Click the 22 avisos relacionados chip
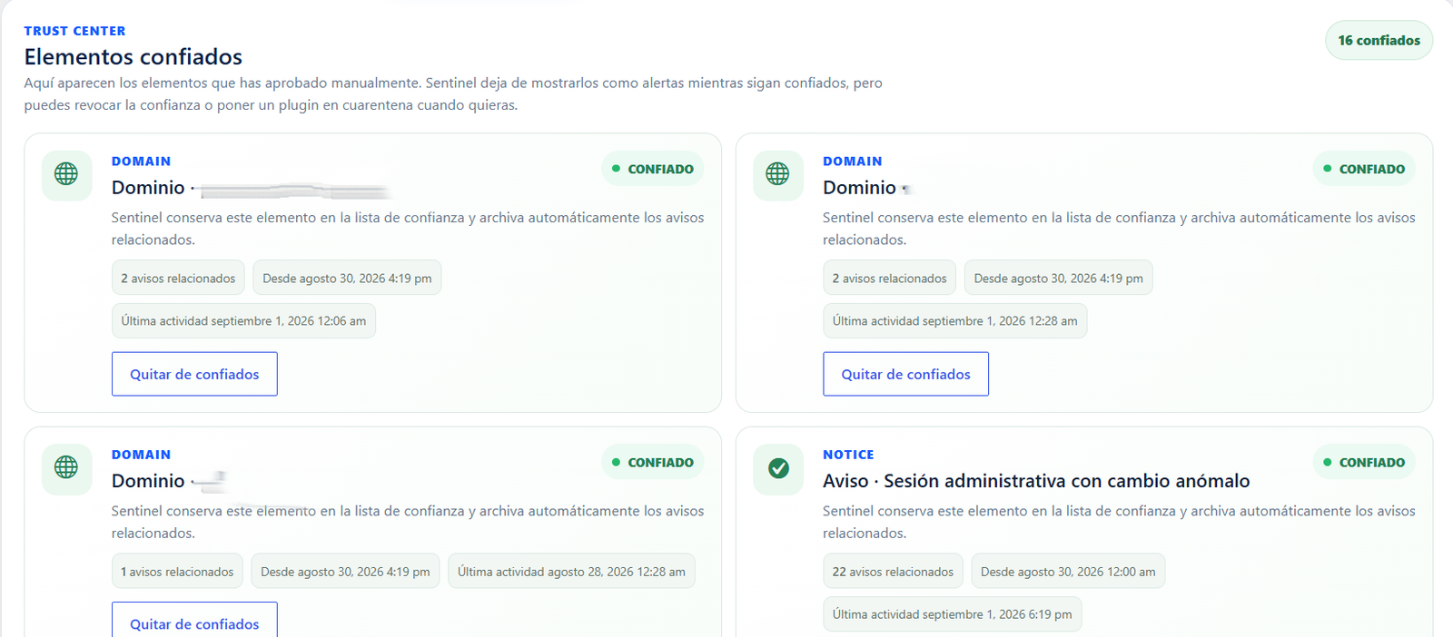The width and height of the screenshot is (1453, 637). (x=893, y=572)
